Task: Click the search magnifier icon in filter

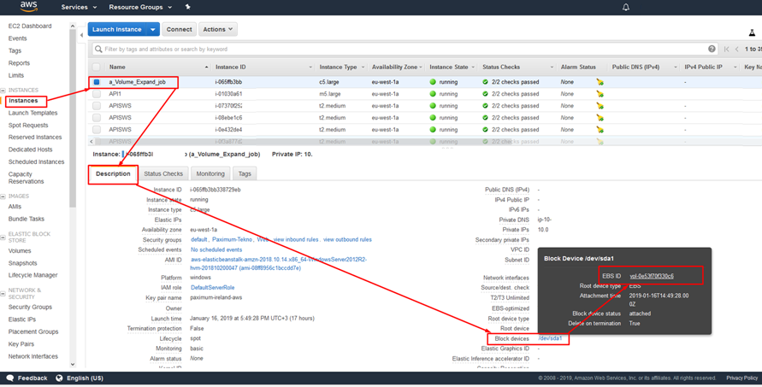Action: point(98,49)
